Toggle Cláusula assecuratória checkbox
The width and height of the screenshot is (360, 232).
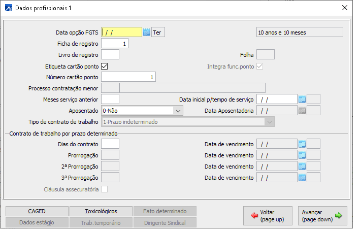point(105,189)
